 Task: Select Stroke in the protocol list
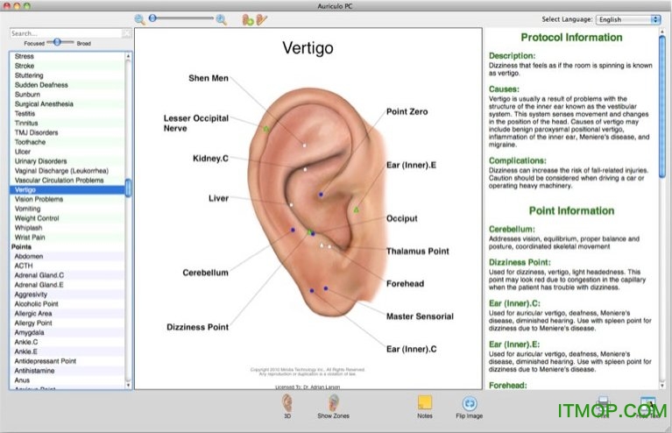67,66
